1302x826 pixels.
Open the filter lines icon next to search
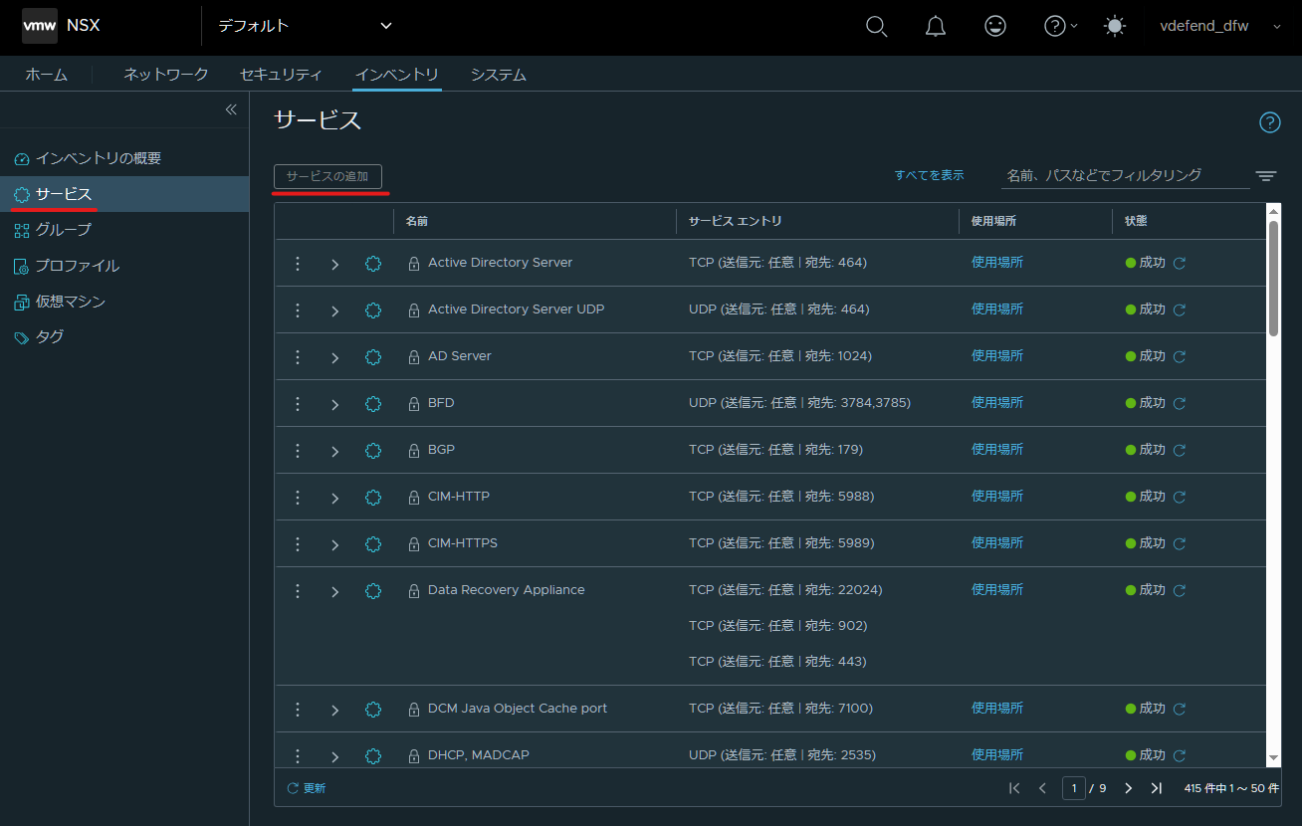coord(1266,176)
